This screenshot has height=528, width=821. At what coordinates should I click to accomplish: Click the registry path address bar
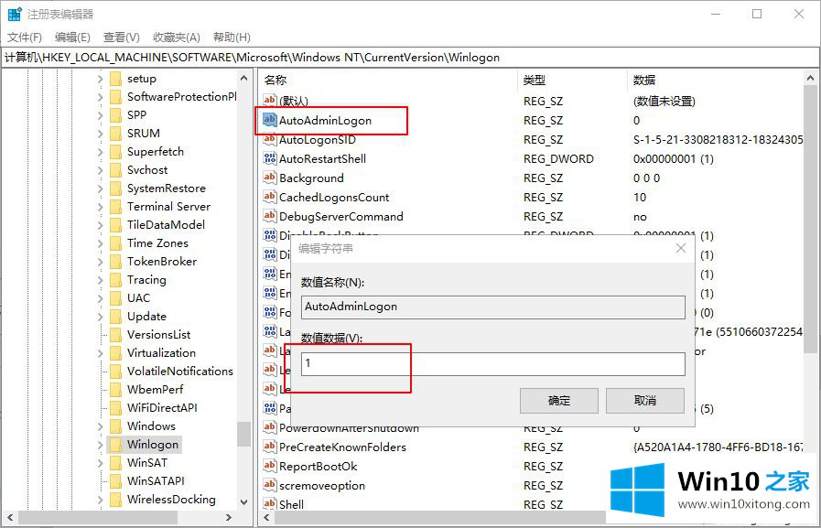[409, 58]
